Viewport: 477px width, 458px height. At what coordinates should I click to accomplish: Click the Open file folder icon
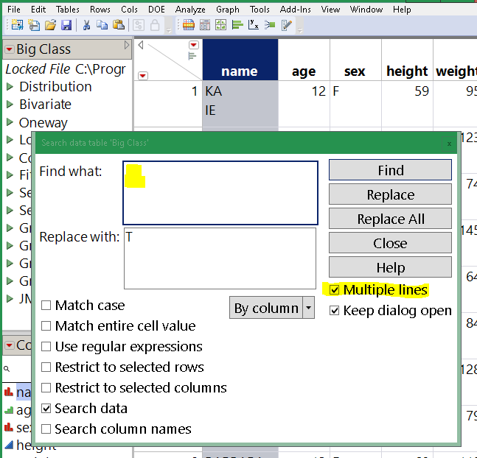50,26
